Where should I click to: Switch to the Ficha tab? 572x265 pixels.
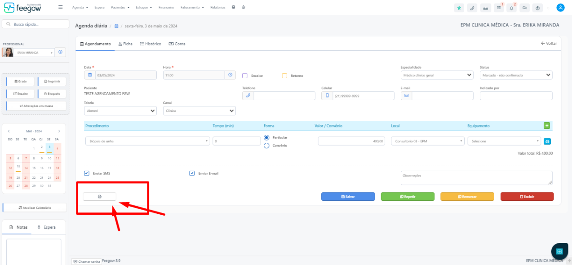125,44
